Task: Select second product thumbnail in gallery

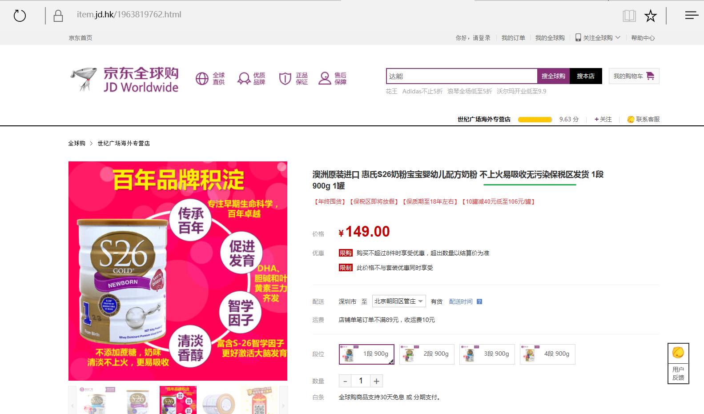Action: pos(137,400)
